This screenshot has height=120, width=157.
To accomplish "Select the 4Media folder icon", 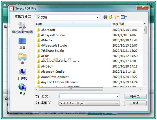I will (38, 40).
